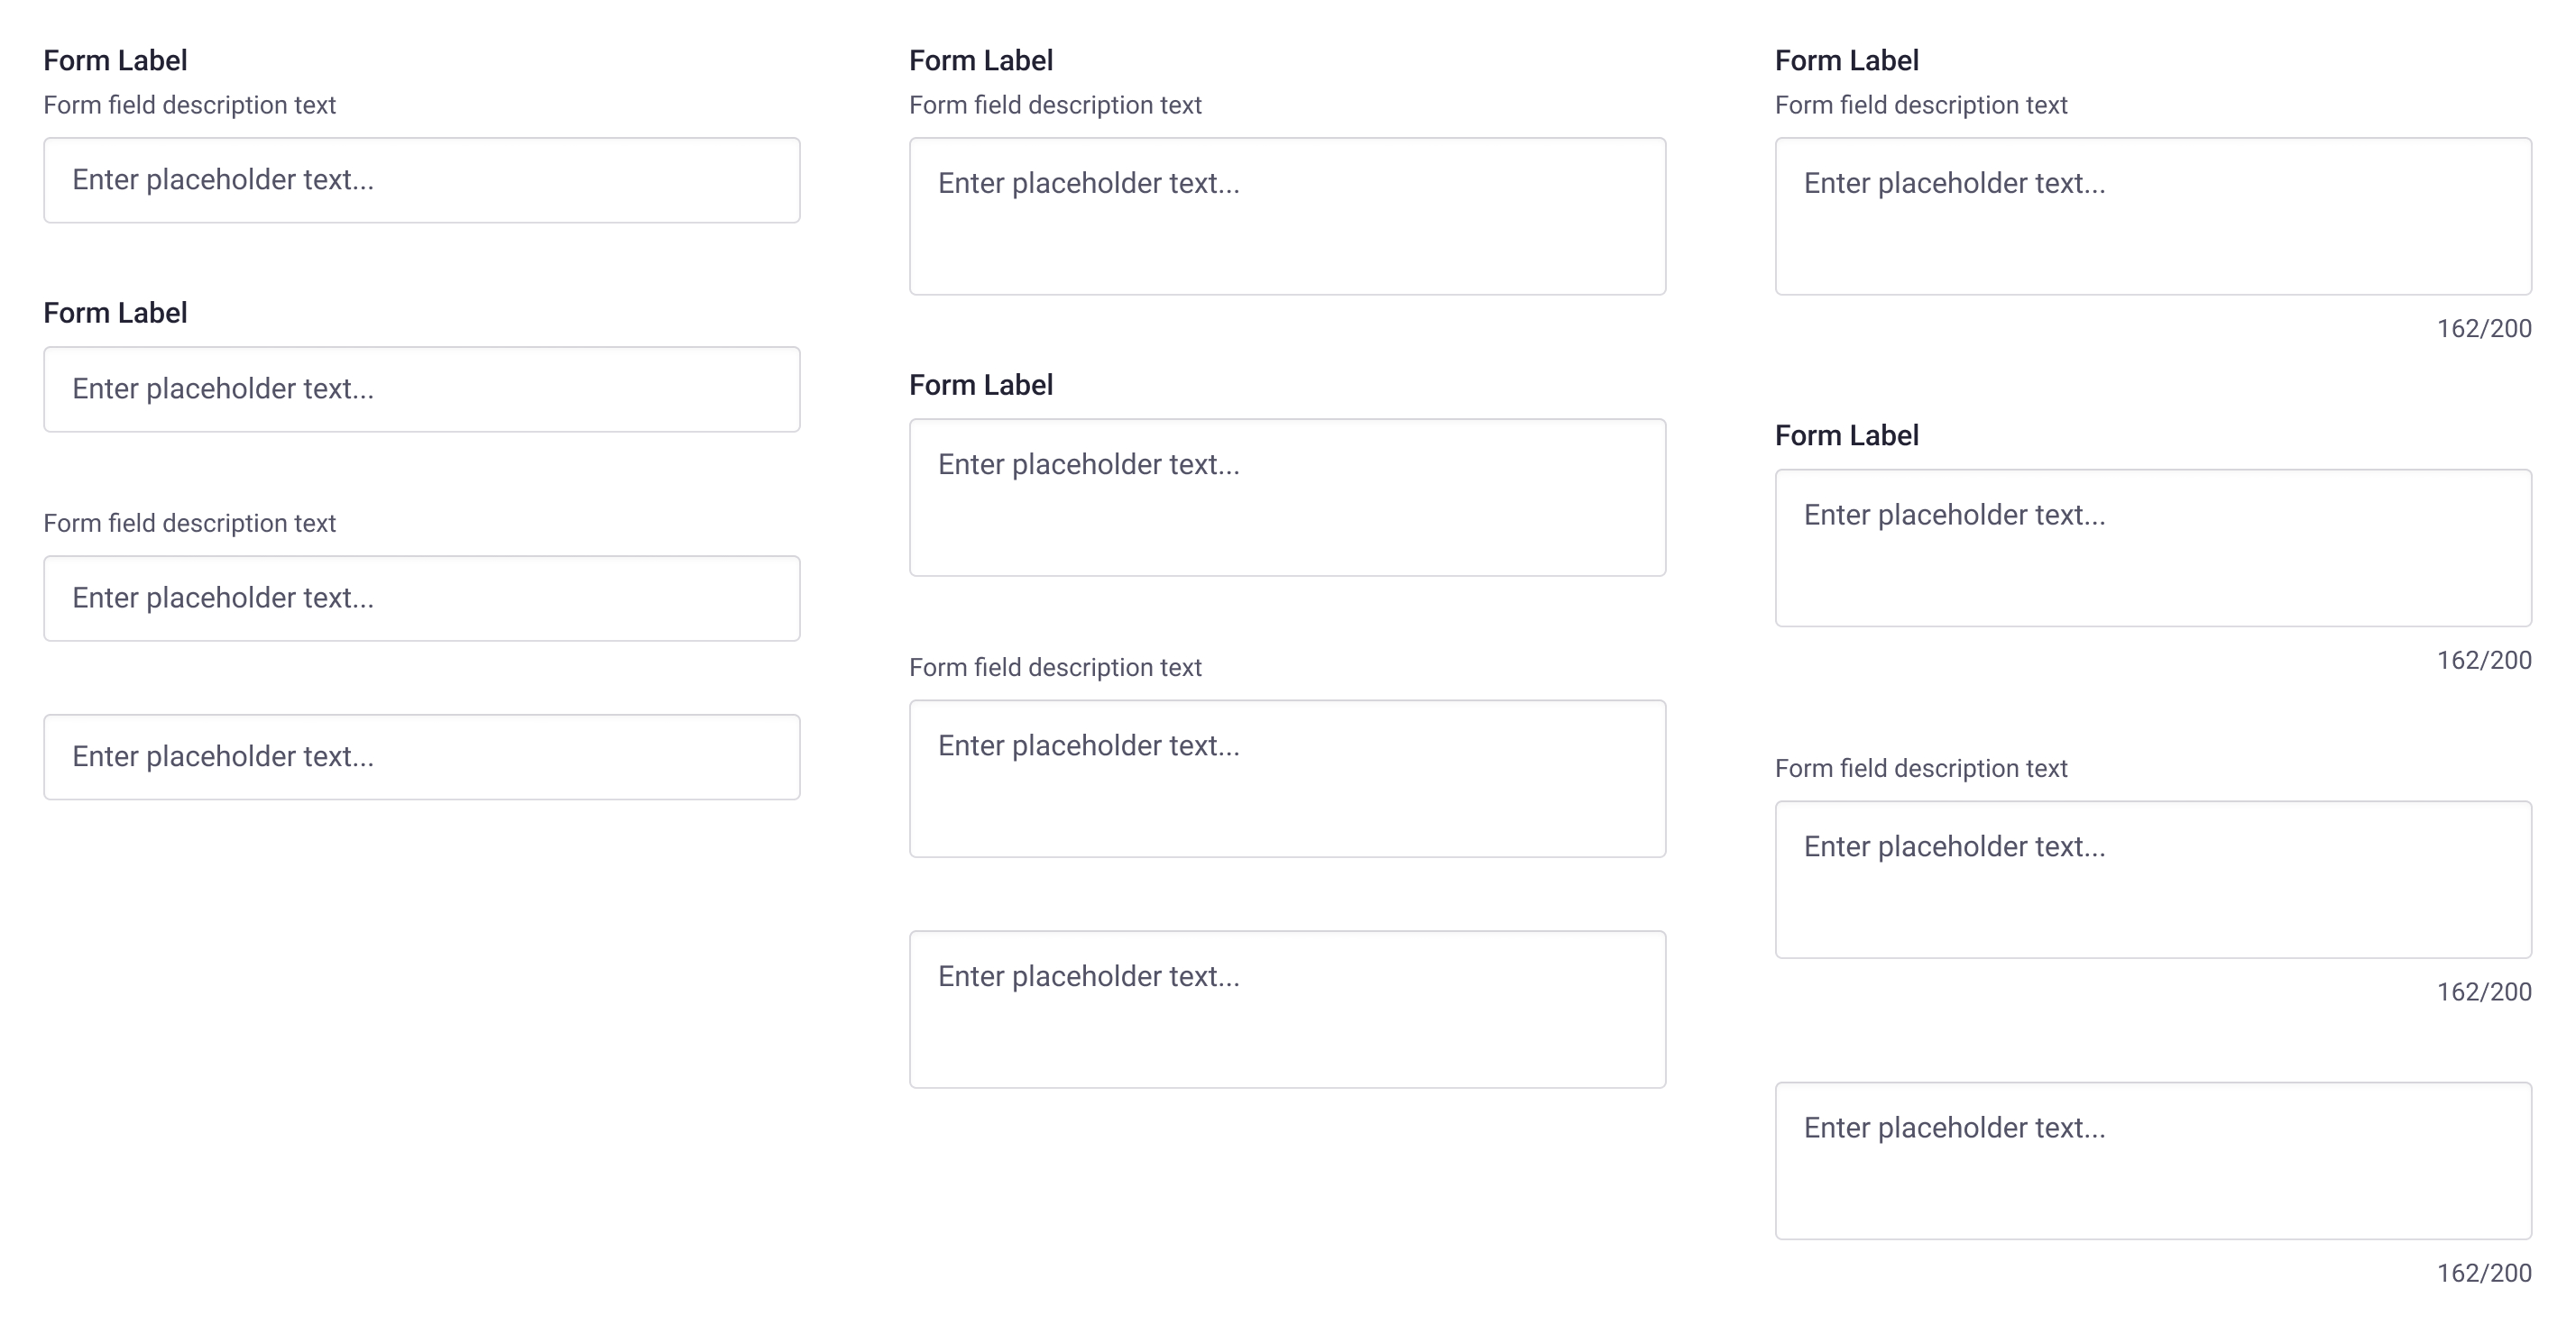Click single-line input with only Form Label
Viewport: 2576px width, 1334px height.
(421, 388)
